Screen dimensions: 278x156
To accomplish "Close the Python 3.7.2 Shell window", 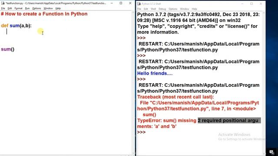I will click(261, 4).
